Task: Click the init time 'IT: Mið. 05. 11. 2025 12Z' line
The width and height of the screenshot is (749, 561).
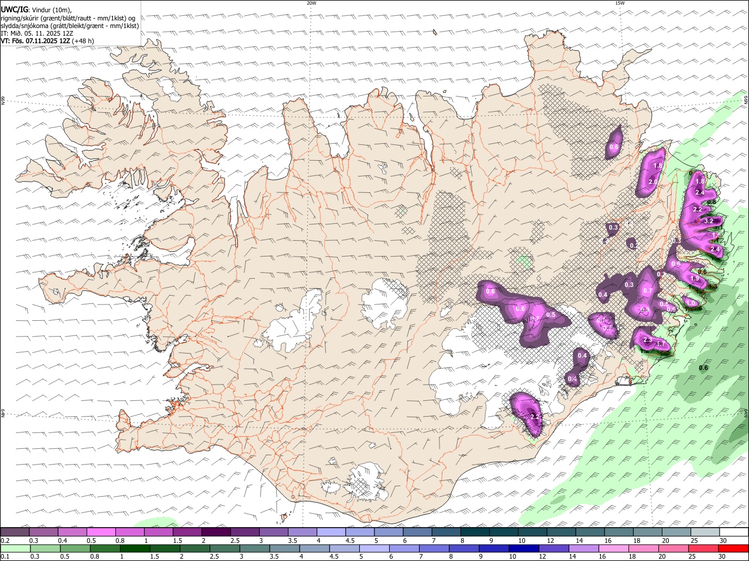Action: [37, 33]
